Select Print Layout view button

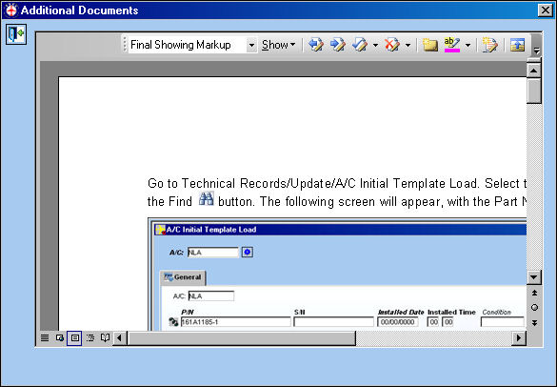(x=74, y=337)
